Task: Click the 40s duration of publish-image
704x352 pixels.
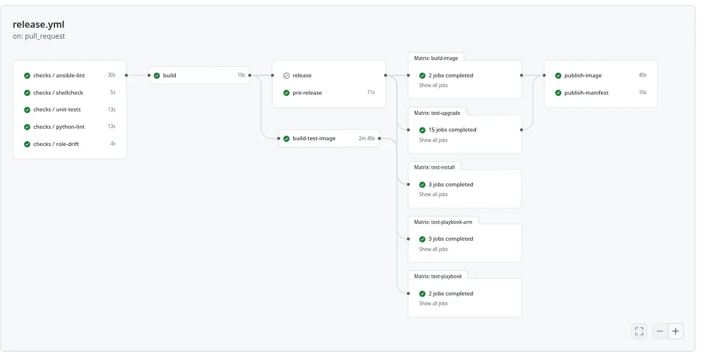Action: click(643, 76)
